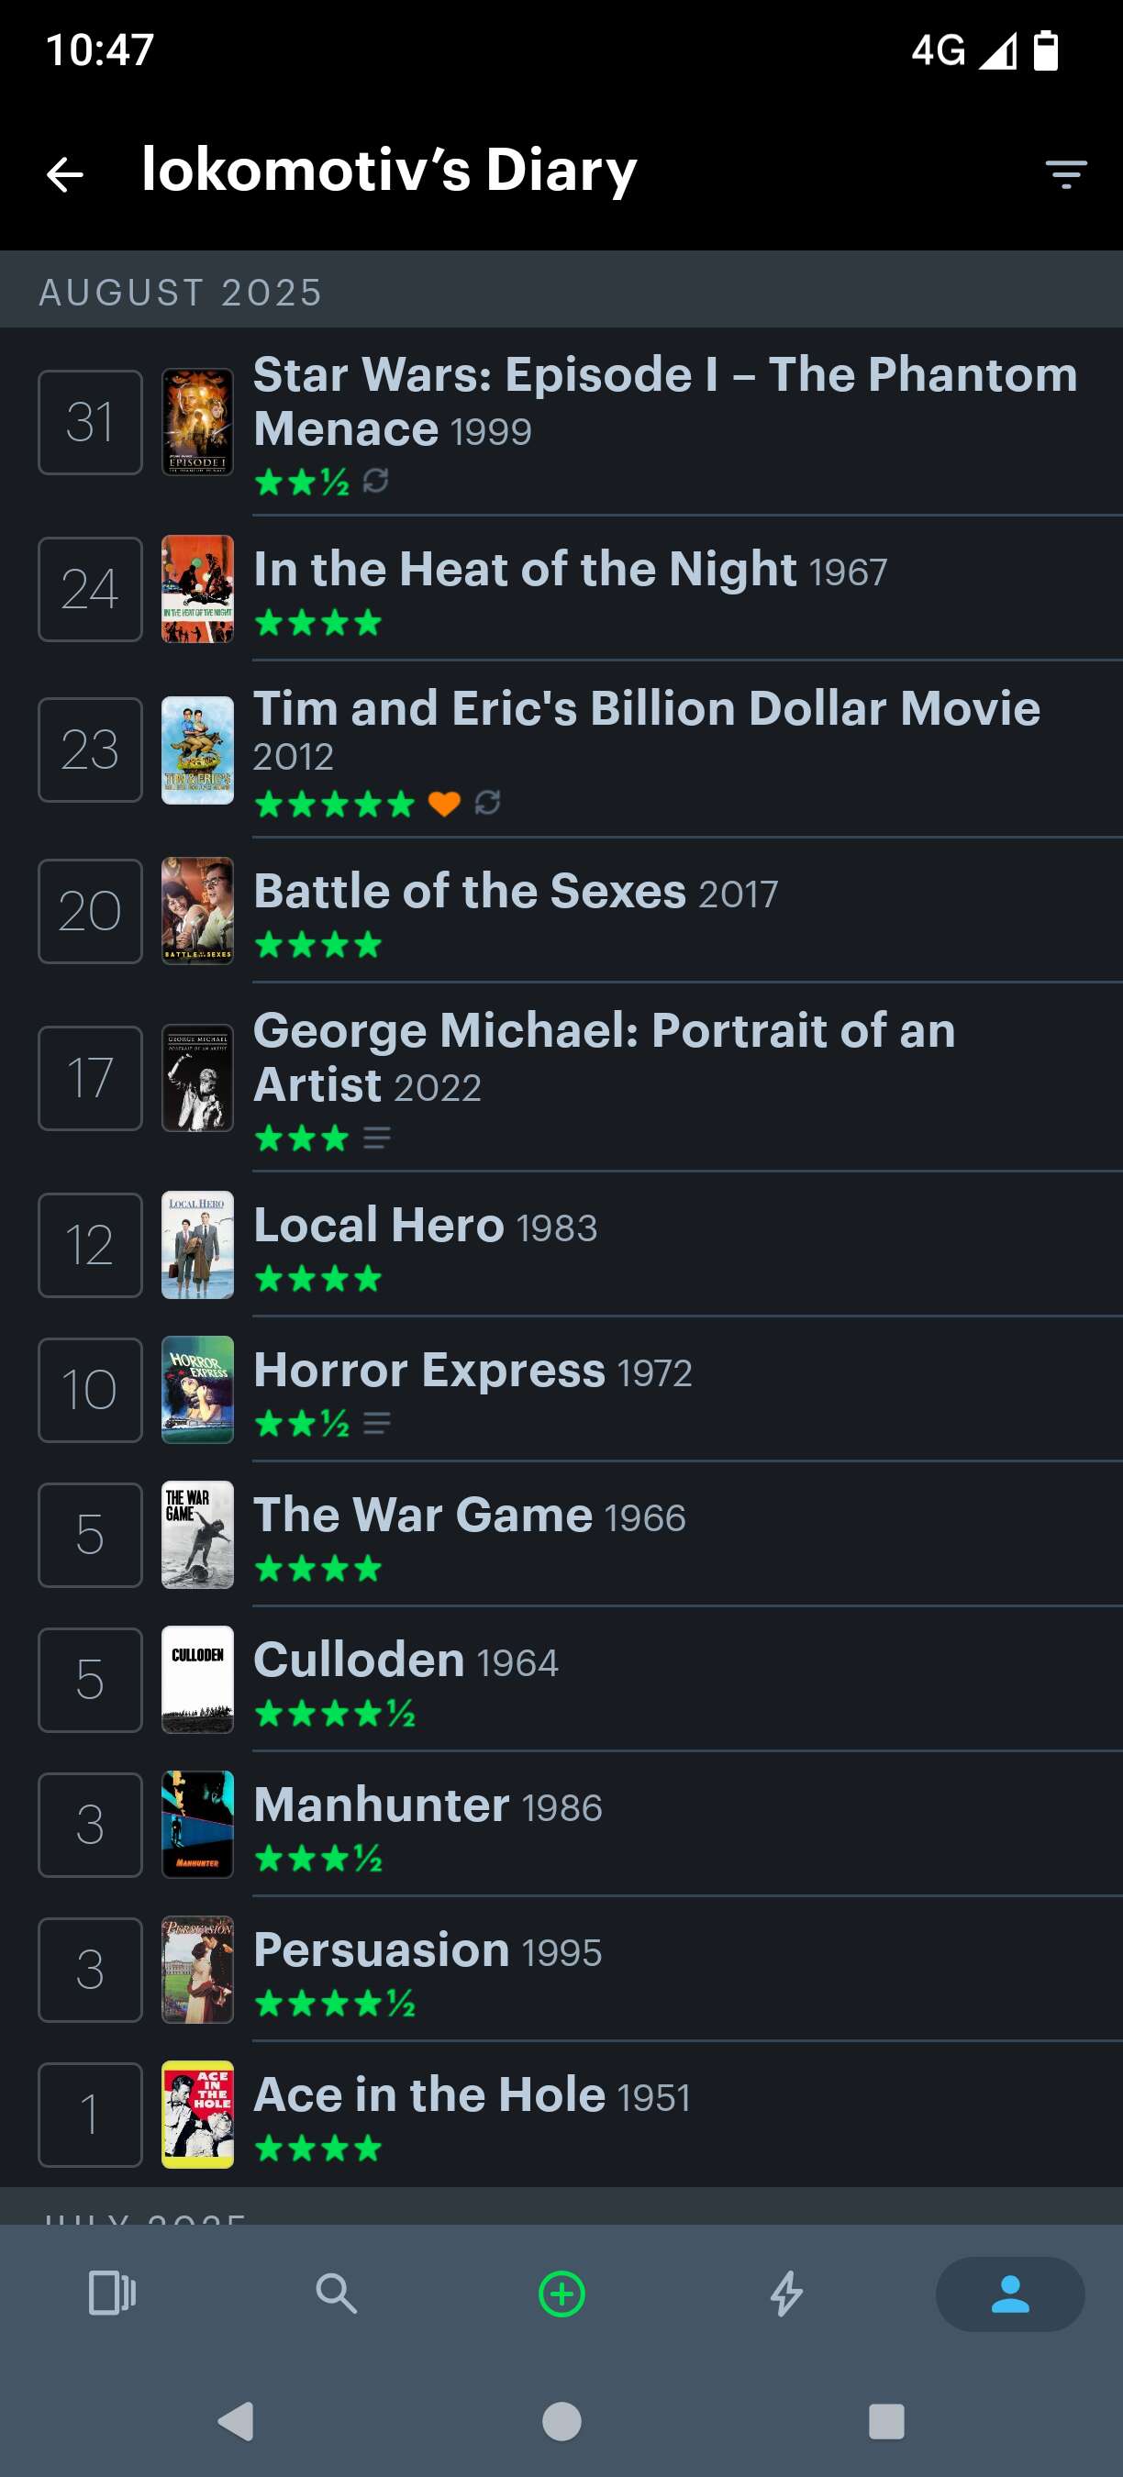Tap the back arrow icon

pos(65,174)
